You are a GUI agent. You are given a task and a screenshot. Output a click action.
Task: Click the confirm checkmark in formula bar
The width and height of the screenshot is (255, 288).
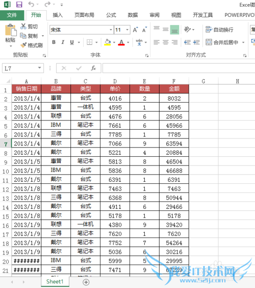point(79,68)
